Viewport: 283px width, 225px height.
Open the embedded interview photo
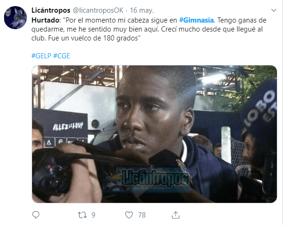tap(154, 134)
